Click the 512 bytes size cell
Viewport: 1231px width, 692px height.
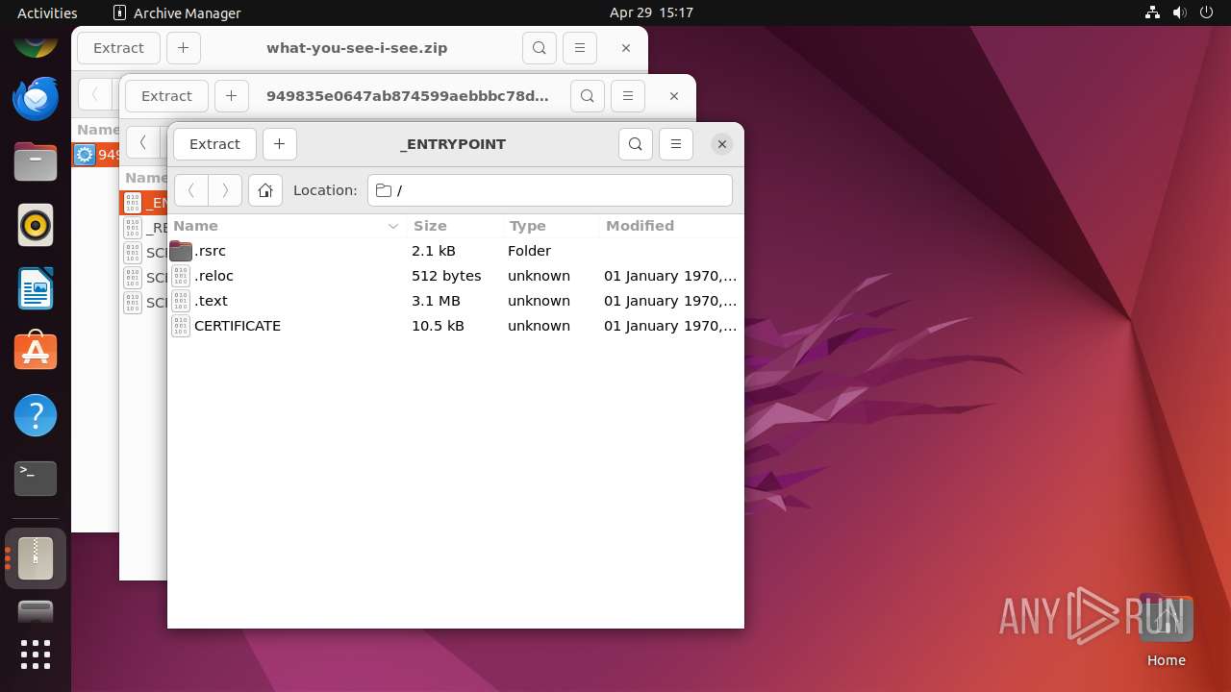(x=446, y=276)
